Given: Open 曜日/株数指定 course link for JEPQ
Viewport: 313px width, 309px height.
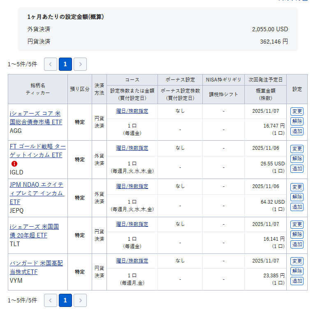Looking at the screenshot, I should click(132, 186).
